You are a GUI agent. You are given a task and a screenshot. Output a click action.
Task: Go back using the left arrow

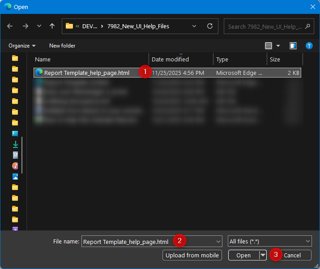[10, 26]
